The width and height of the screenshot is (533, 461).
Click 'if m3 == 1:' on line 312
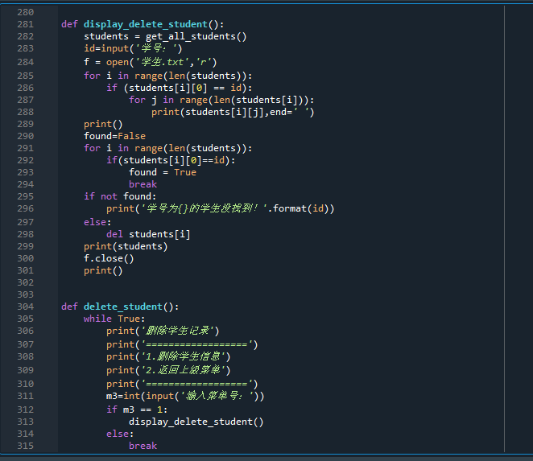pyautogui.click(x=137, y=410)
